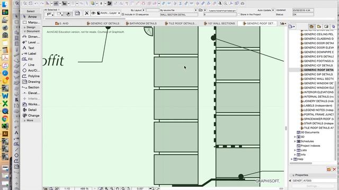Activate the Section tool
The image size is (339, 190).
click(31, 87)
